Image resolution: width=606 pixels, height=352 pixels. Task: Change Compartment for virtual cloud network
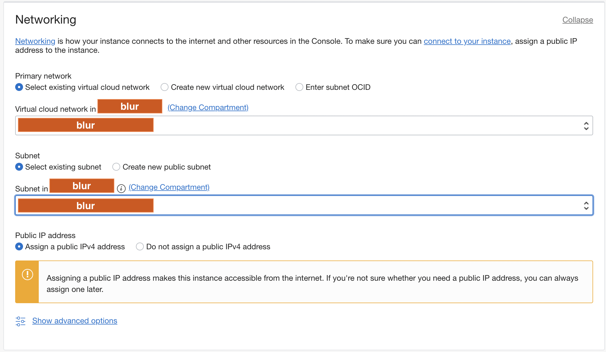pos(208,107)
